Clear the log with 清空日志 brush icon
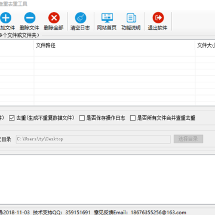The image size is (215, 215). [x=81, y=18]
